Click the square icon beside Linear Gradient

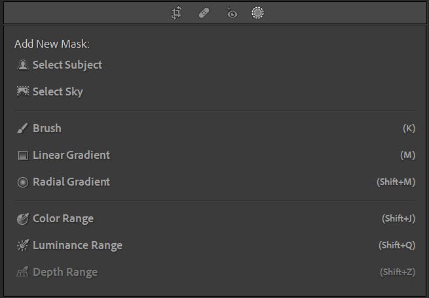pyautogui.click(x=23, y=156)
